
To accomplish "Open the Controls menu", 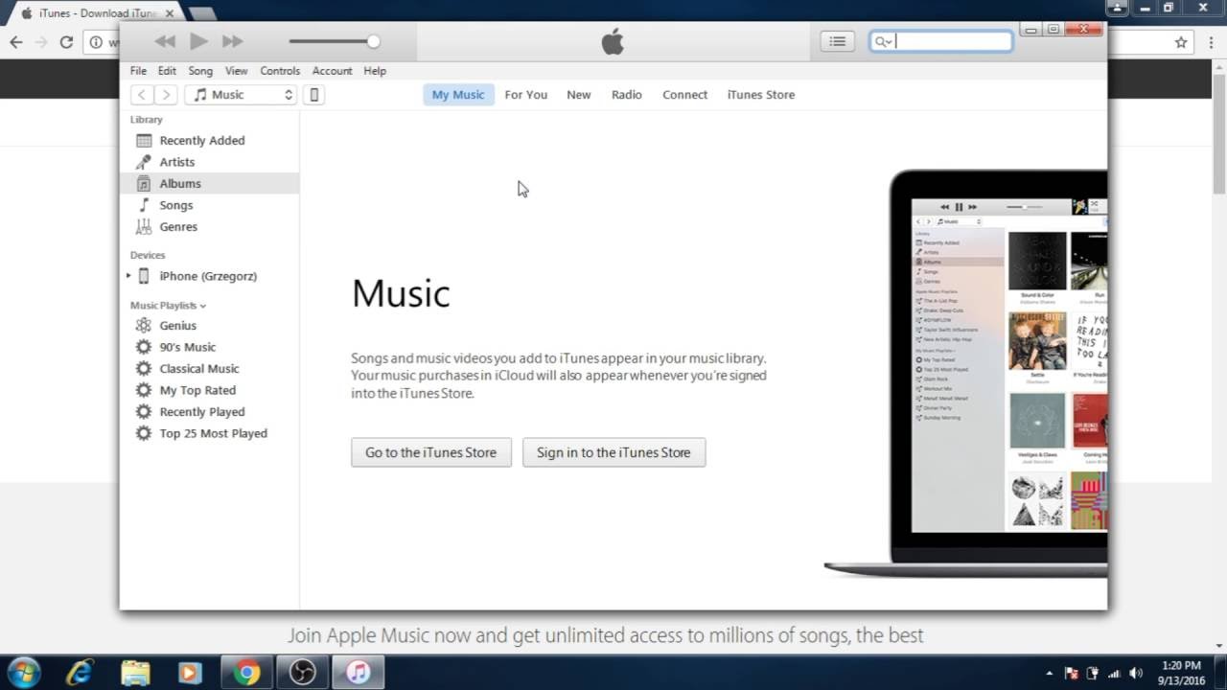I will [280, 71].
